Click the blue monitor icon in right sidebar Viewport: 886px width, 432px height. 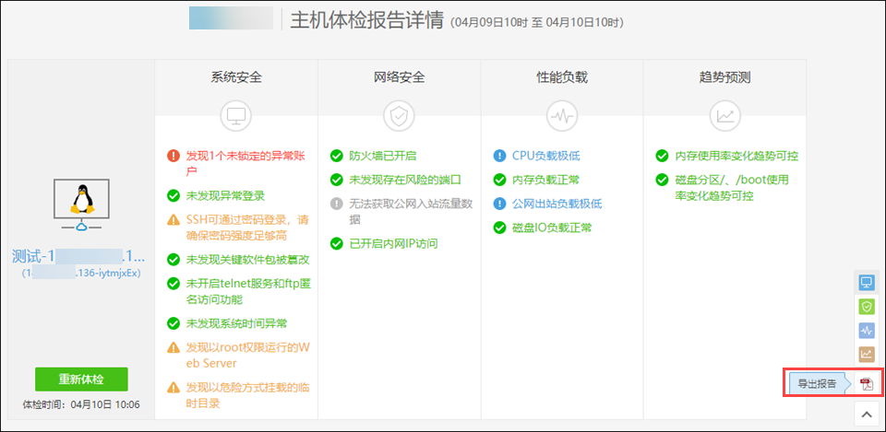tap(866, 283)
